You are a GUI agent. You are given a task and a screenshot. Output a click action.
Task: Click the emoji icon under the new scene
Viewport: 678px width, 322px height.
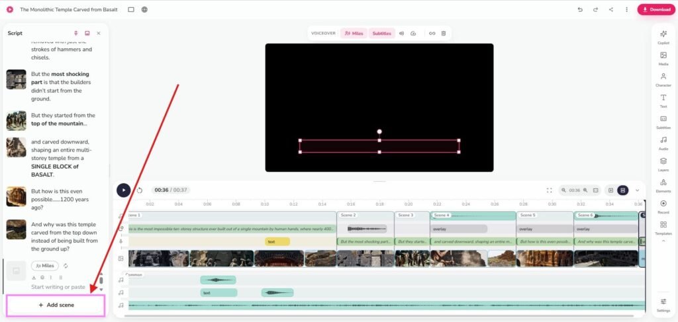42,278
